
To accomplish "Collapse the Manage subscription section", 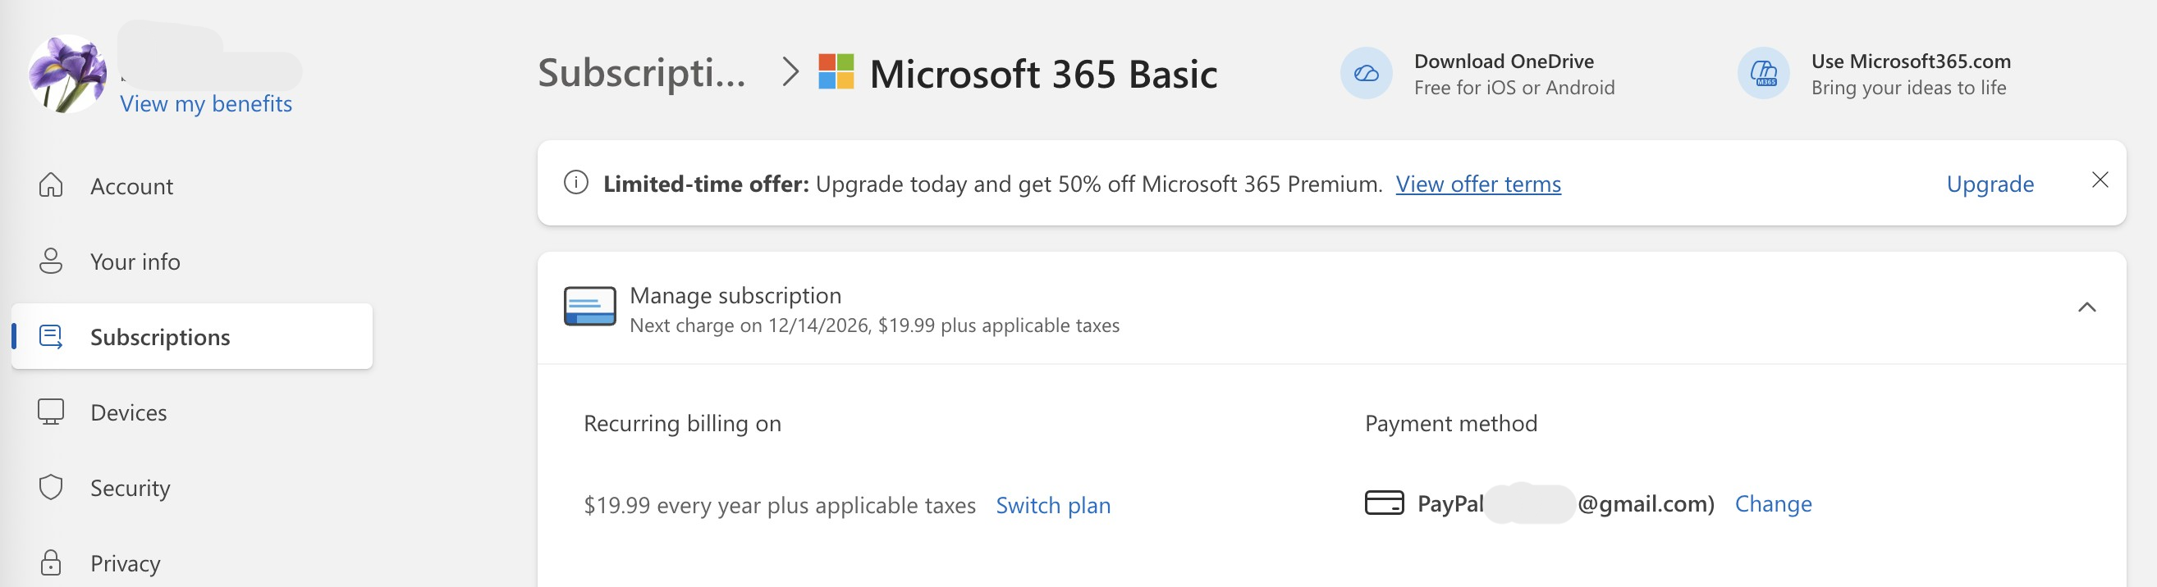I will click(2086, 307).
